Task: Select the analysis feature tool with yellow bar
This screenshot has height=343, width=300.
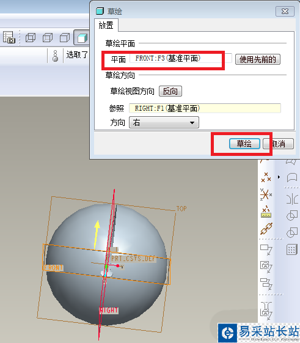Action: coord(266,212)
